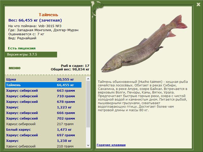Open the Горячие клавиши link
The width and height of the screenshot is (203, 152).
(111, 145)
